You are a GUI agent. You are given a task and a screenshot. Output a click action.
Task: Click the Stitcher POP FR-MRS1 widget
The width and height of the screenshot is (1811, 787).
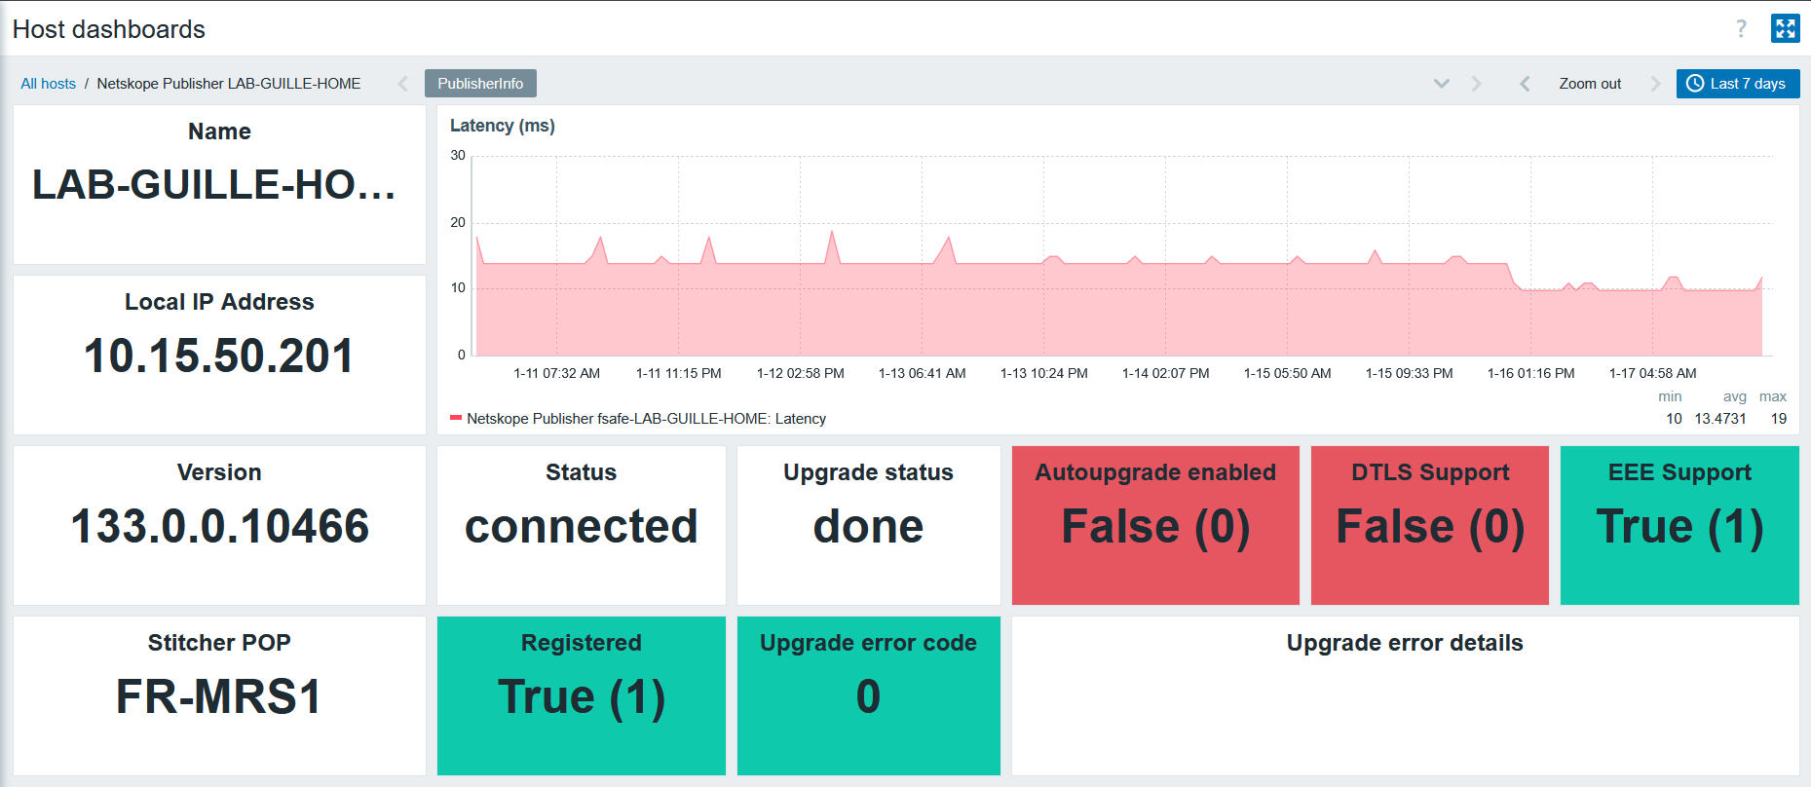[219, 695]
